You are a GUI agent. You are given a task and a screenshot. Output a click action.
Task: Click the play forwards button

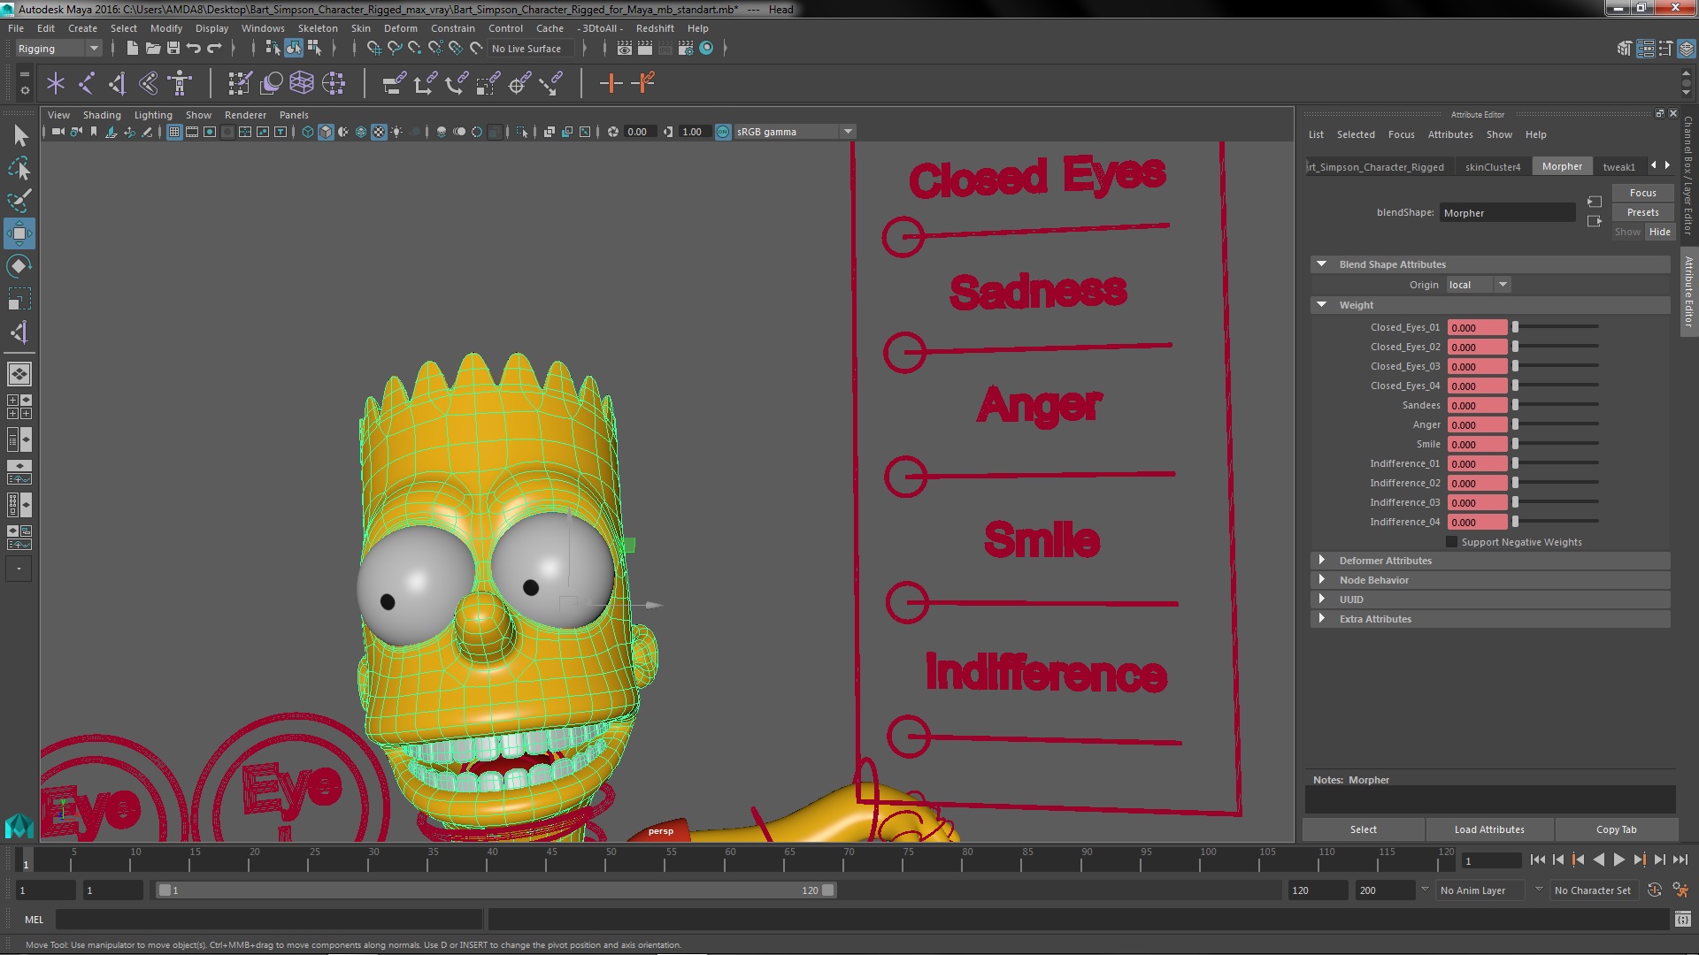coord(1618,859)
